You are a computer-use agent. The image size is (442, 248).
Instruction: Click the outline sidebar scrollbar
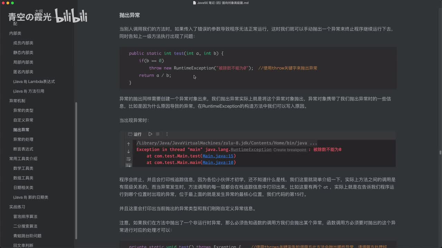(x=76, y=171)
